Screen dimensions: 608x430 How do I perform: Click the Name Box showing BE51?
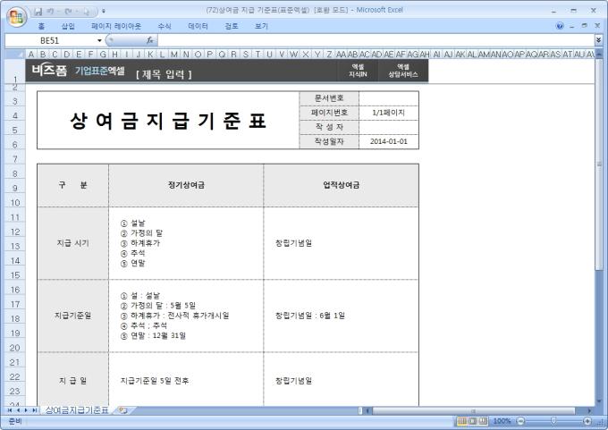click(x=50, y=40)
